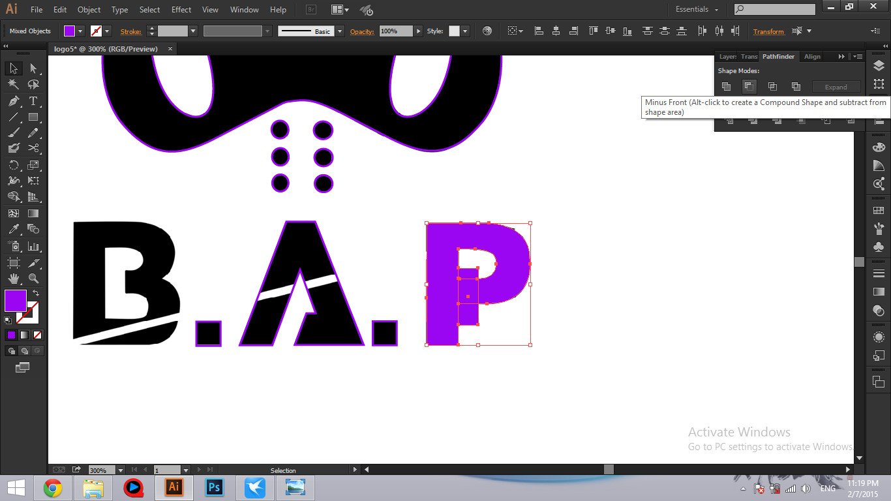Open the fill color dropdown arrow
Image resolution: width=891 pixels, height=501 pixels.
coord(81,31)
